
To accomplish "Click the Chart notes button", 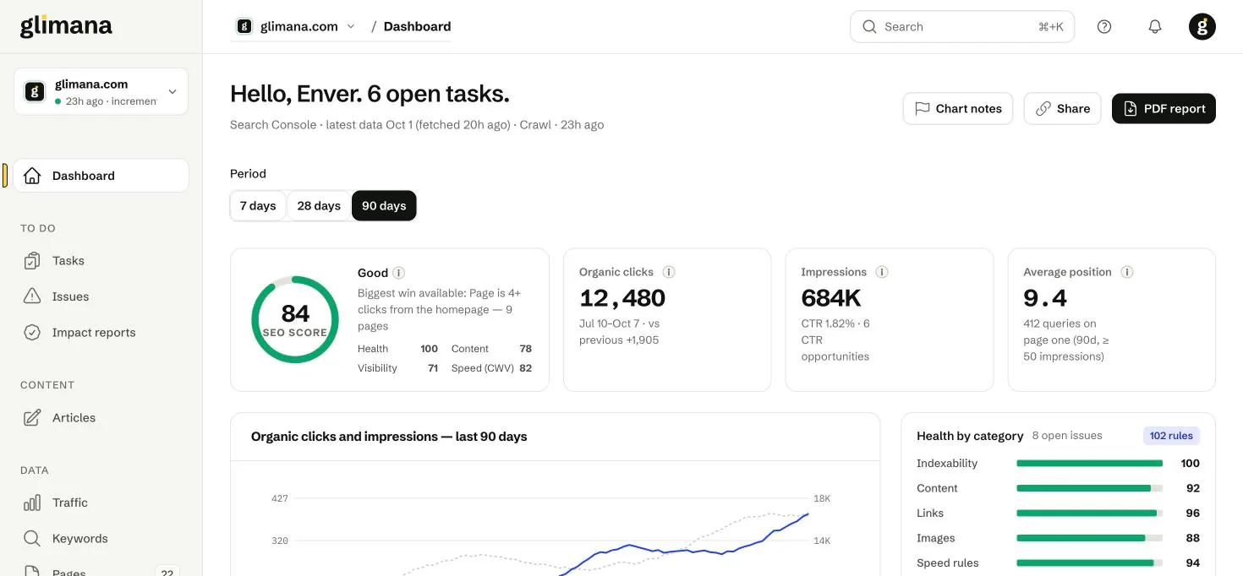I will pyautogui.click(x=958, y=108).
